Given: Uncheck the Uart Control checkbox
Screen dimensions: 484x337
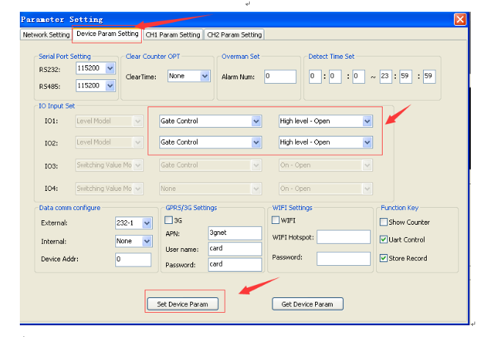Looking at the screenshot, I should [383, 239].
